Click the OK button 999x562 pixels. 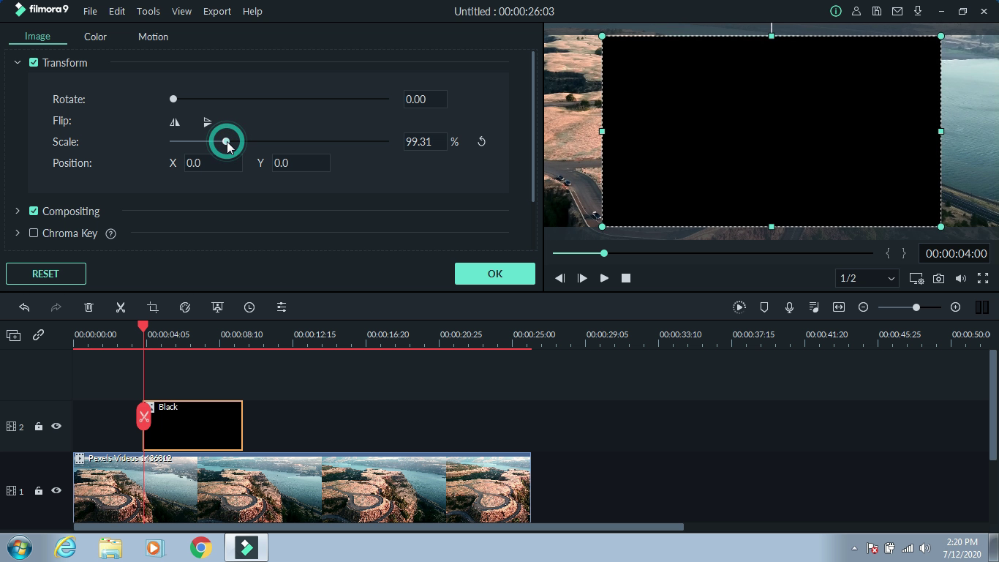tap(494, 273)
